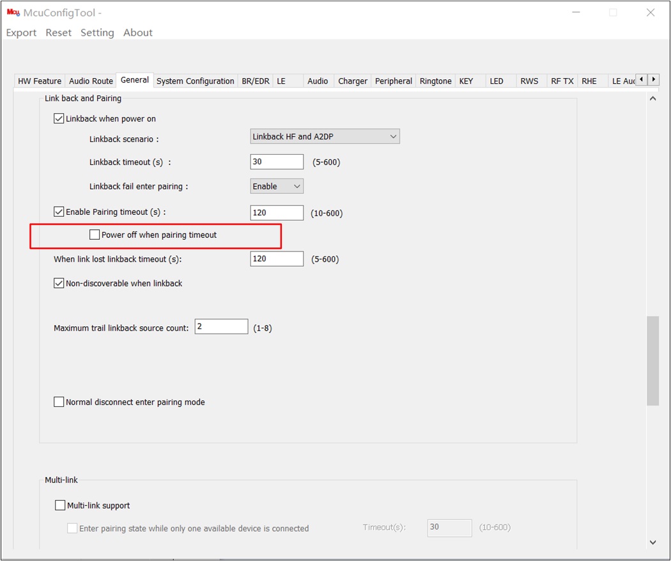Switch to the Audio Route tab
The image size is (671, 561).
[91, 81]
